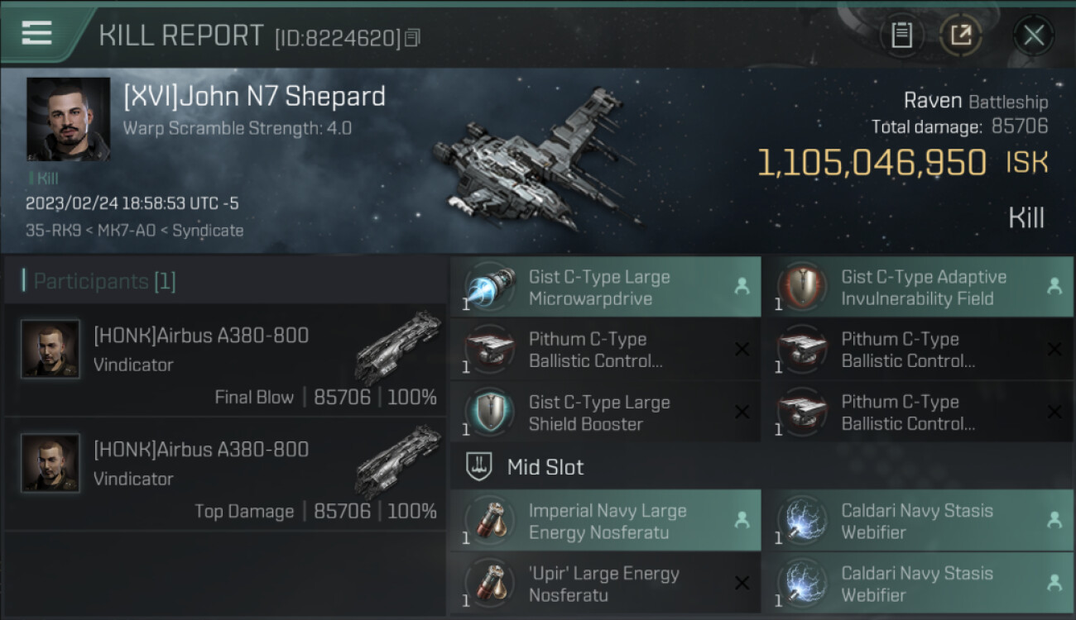Image resolution: width=1076 pixels, height=620 pixels.
Task: Toggle person marker on Microwarpdrive row
Action: pyautogui.click(x=742, y=286)
